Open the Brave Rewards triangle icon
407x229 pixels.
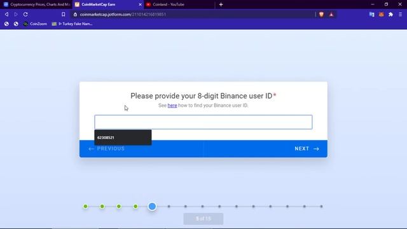point(331,15)
